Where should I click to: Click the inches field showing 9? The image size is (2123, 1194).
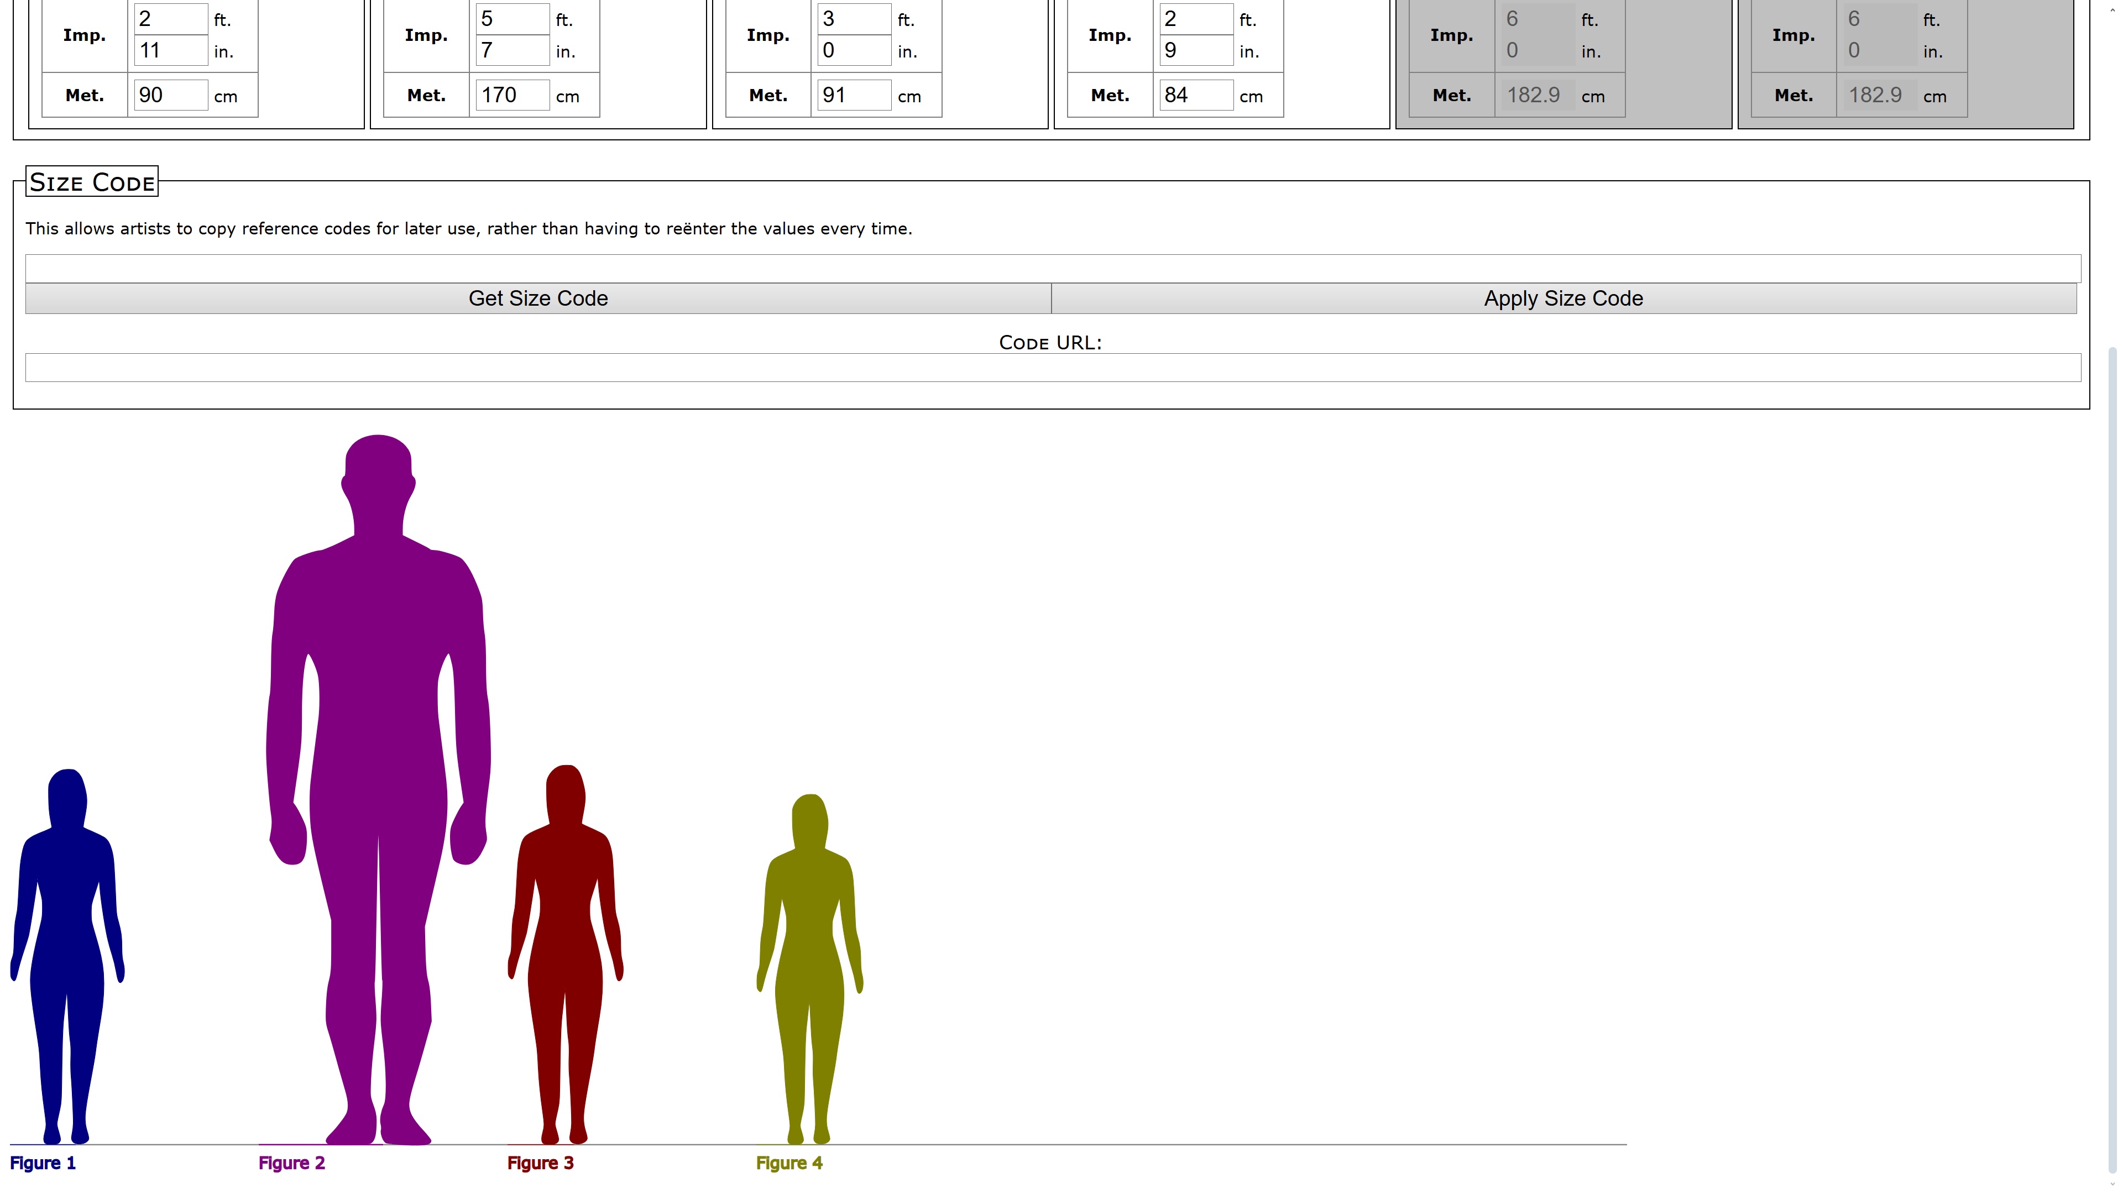tap(1195, 50)
